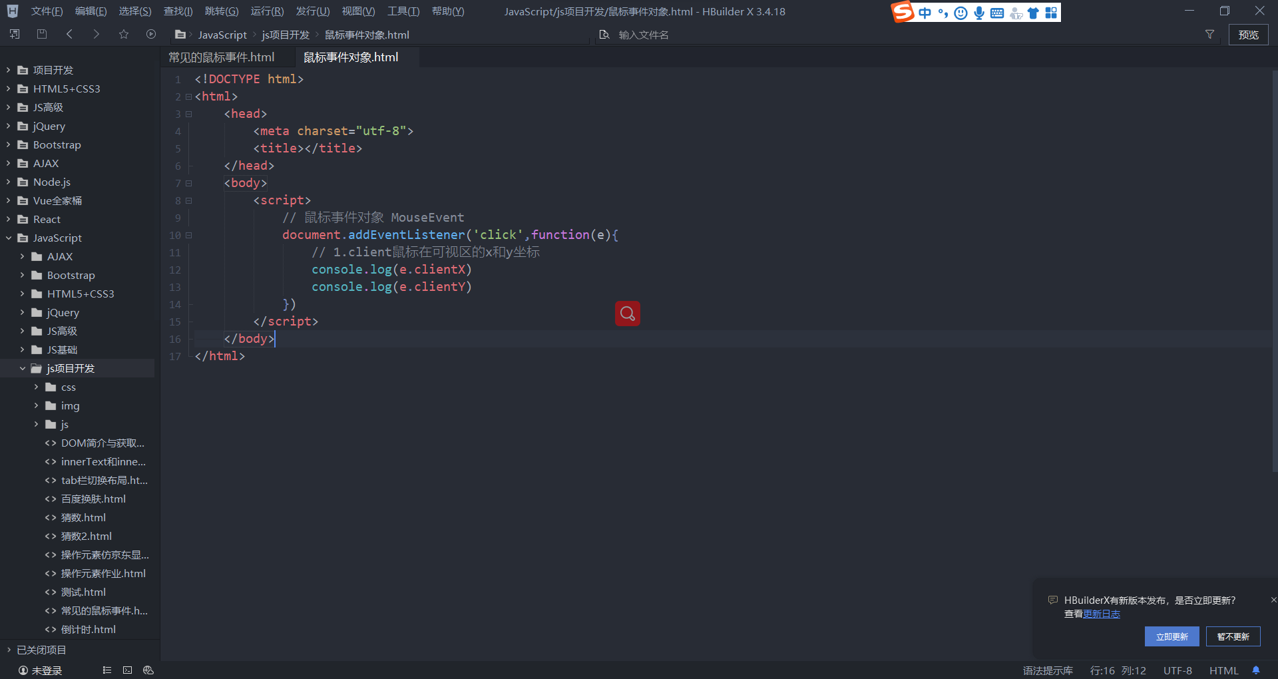Run the current page with the play icon
This screenshot has height=679, width=1278.
[150, 34]
